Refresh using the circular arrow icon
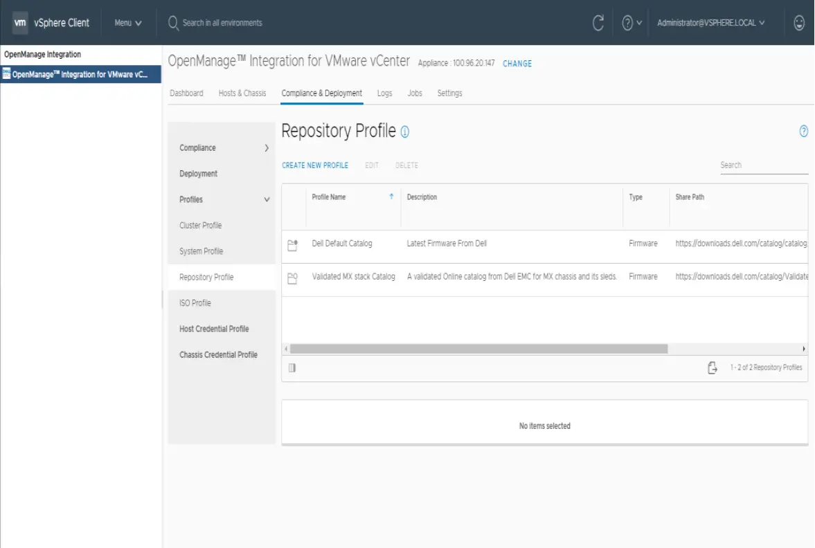 (598, 23)
